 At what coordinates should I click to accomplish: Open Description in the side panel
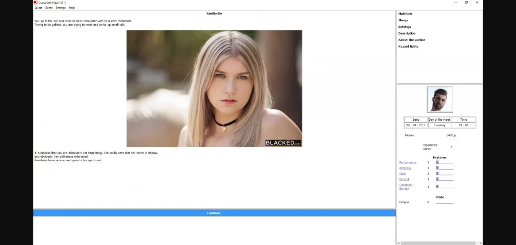pos(407,33)
